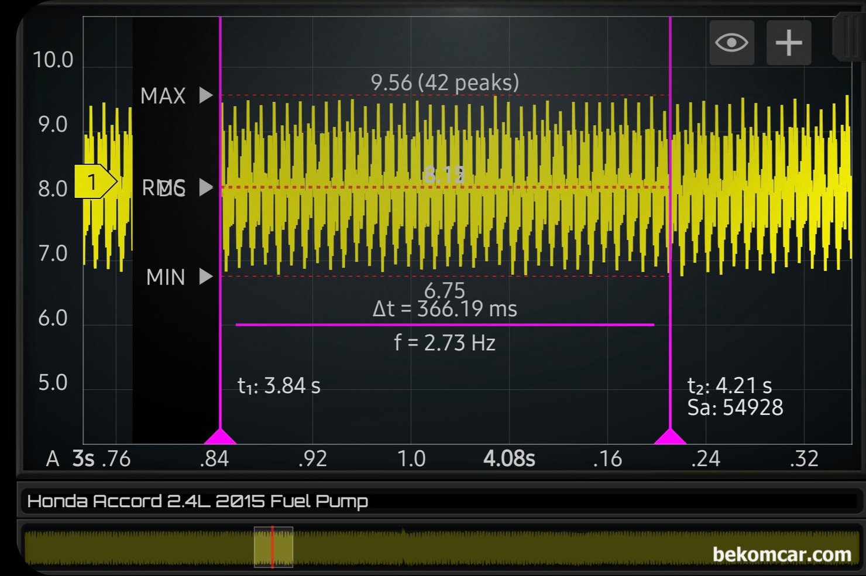Click the f = 2.73 Hz frequency label
Screen dimensions: 866x576
pos(445,342)
